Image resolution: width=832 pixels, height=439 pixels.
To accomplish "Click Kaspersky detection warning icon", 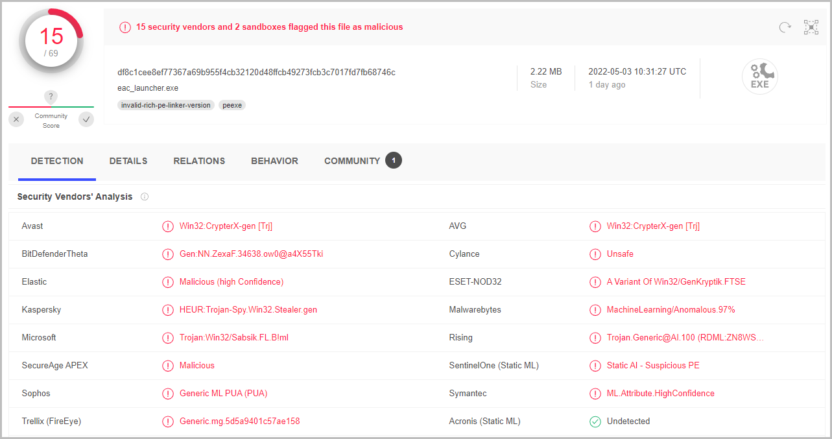I will pyautogui.click(x=168, y=310).
